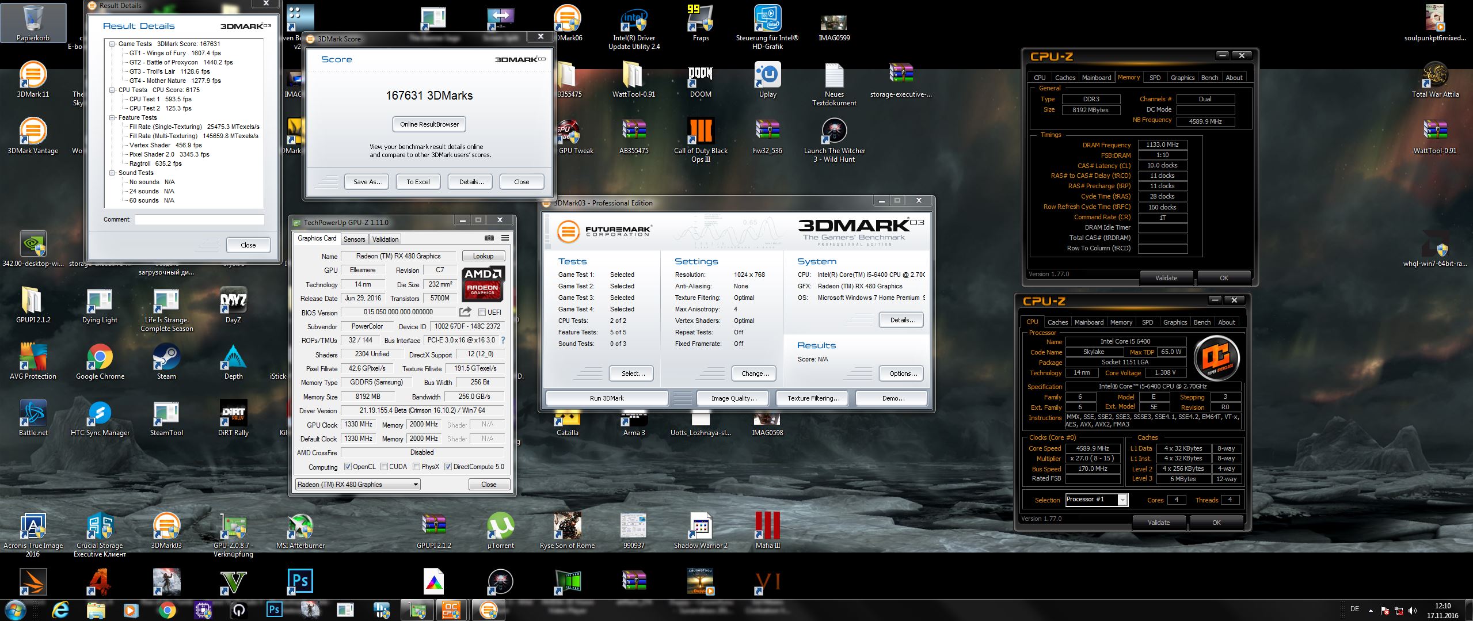Open the Bench tab in lower CPU-Z
This screenshot has width=1473, height=621.
tap(1202, 322)
